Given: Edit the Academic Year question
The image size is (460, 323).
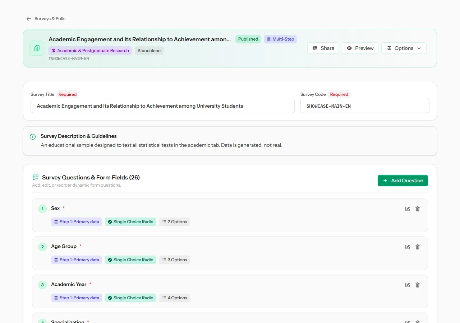Looking at the screenshot, I should (x=408, y=285).
